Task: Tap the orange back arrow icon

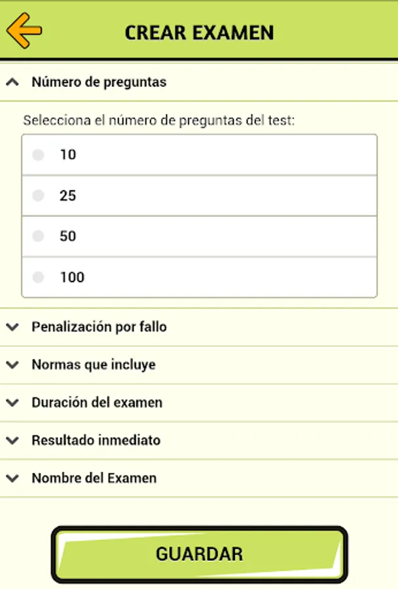Action: [x=24, y=30]
